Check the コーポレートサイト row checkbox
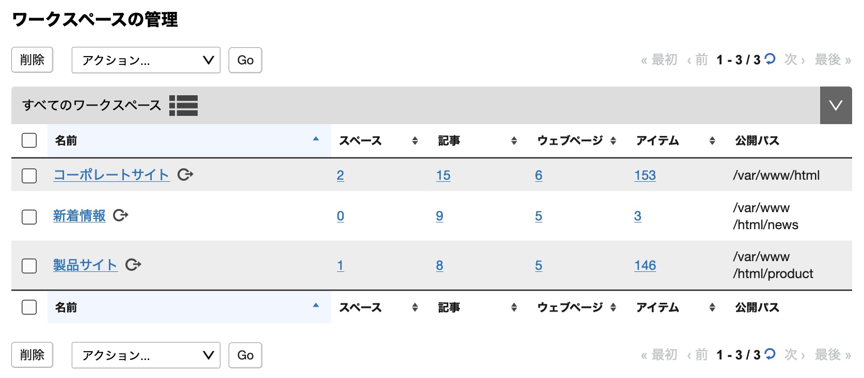Image resolution: width=864 pixels, height=378 pixels. click(29, 176)
